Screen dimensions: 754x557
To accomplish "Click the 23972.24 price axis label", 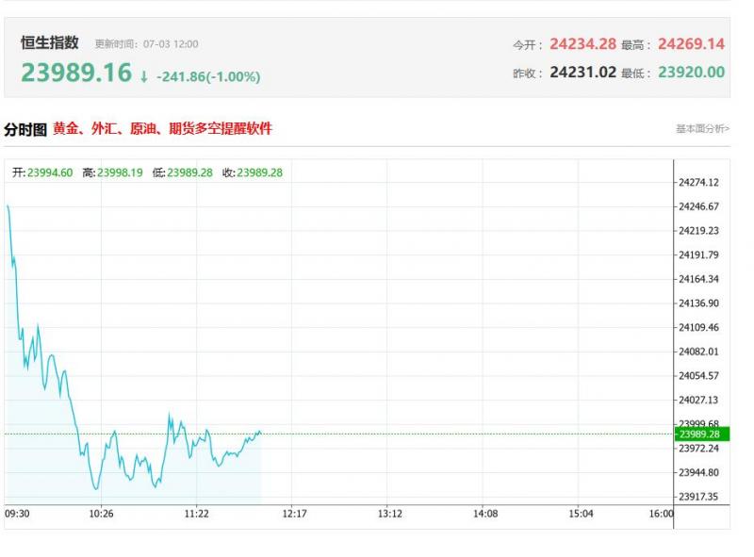I will 698,449.
